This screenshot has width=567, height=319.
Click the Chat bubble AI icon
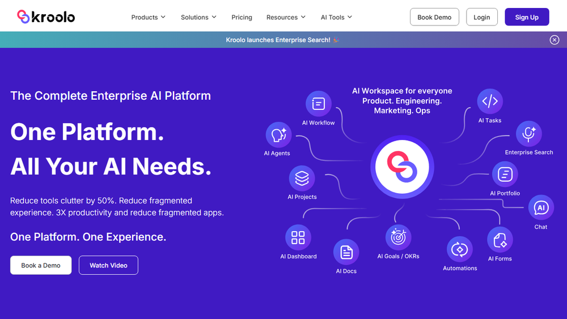pos(541,208)
